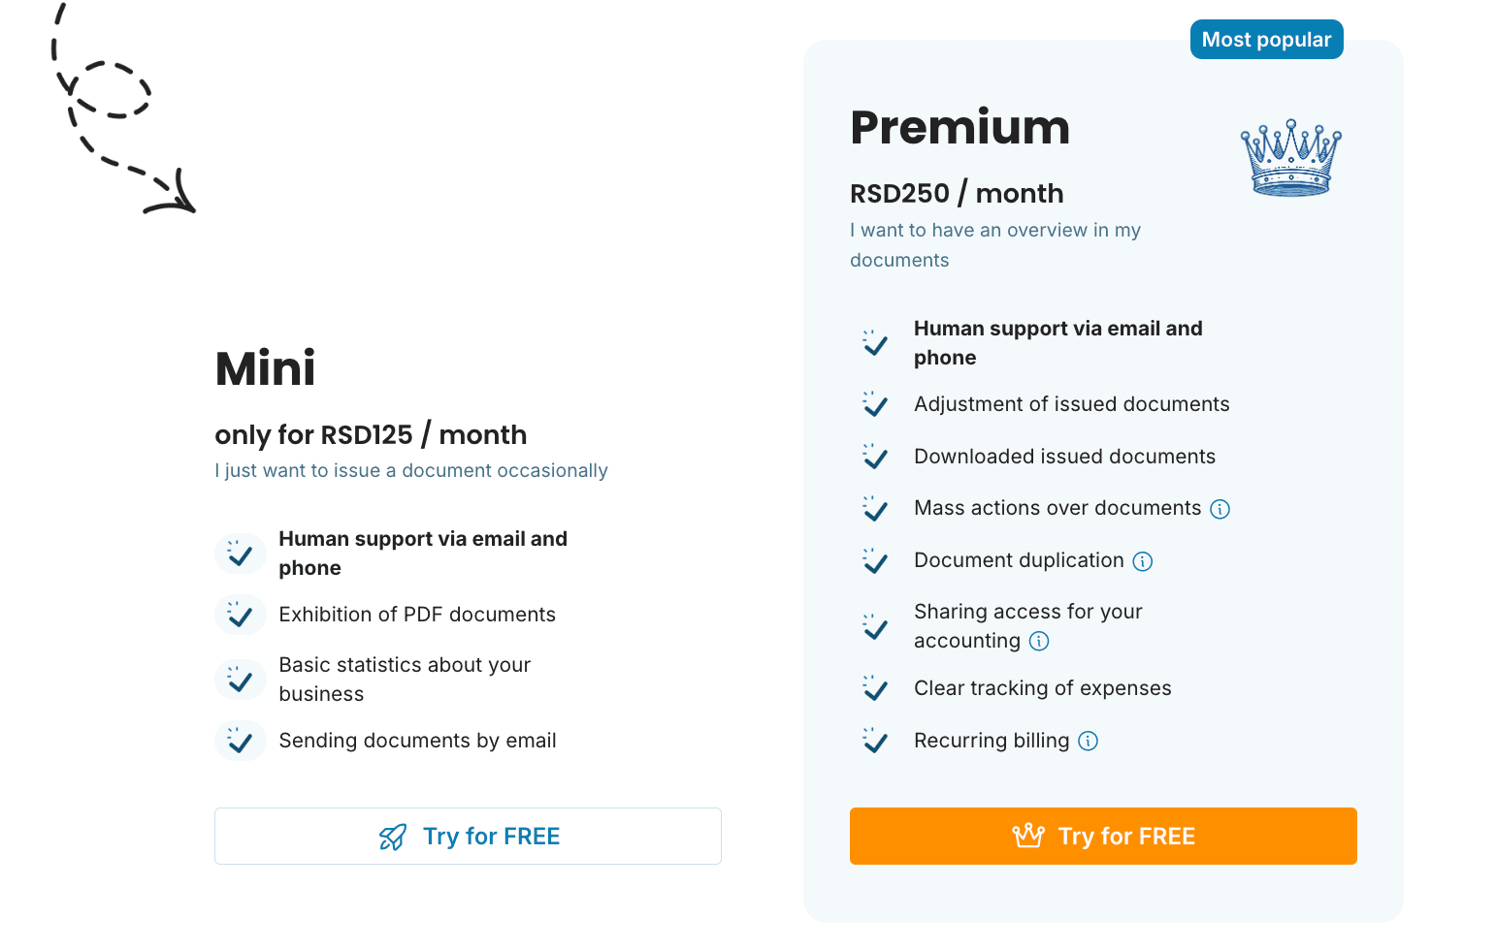Click the Mini plan heading
Image resolution: width=1496 pixels, height=950 pixels.
coord(266,368)
